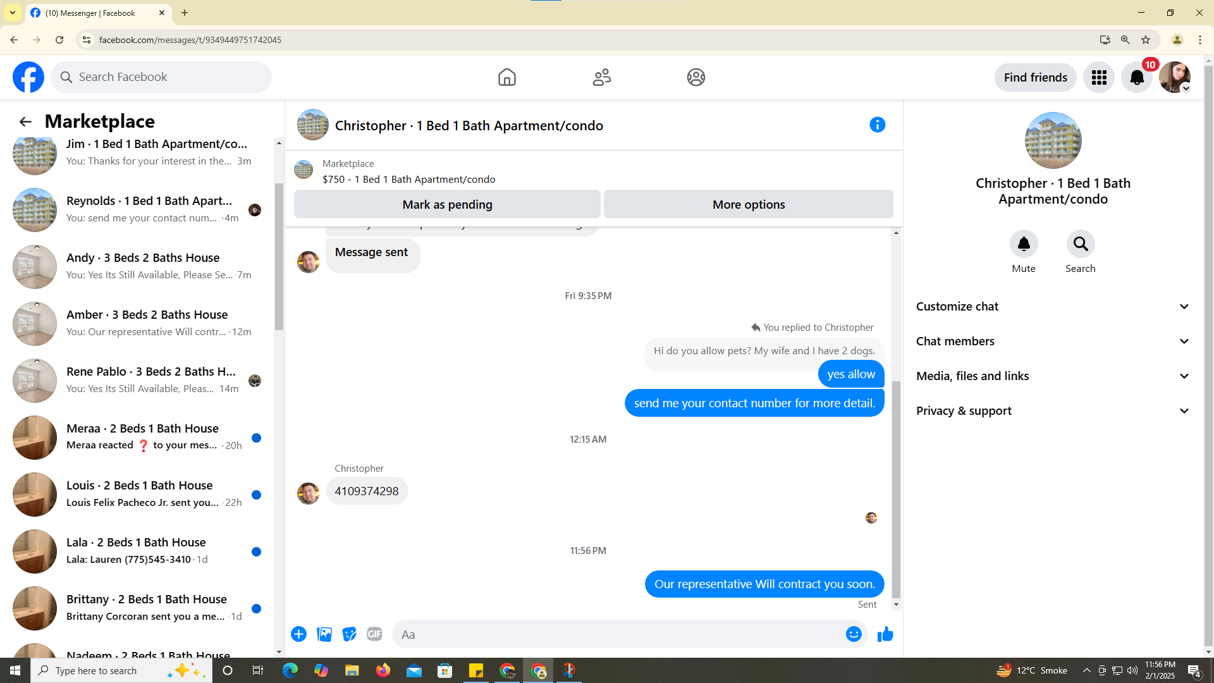
Task: Click the conversation information icon
Action: [877, 125]
